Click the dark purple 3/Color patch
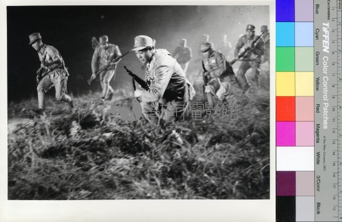 [285, 183]
